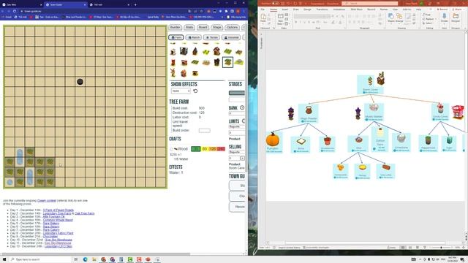Open Designer pane in PowerPoint
Image resolution: width=468 pixels, height=263 pixels.
[456, 18]
